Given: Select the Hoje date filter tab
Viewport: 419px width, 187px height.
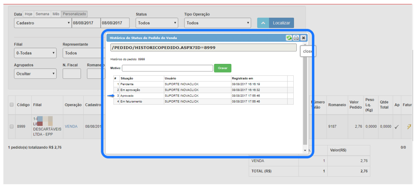Looking at the screenshot, I should pos(28,14).
